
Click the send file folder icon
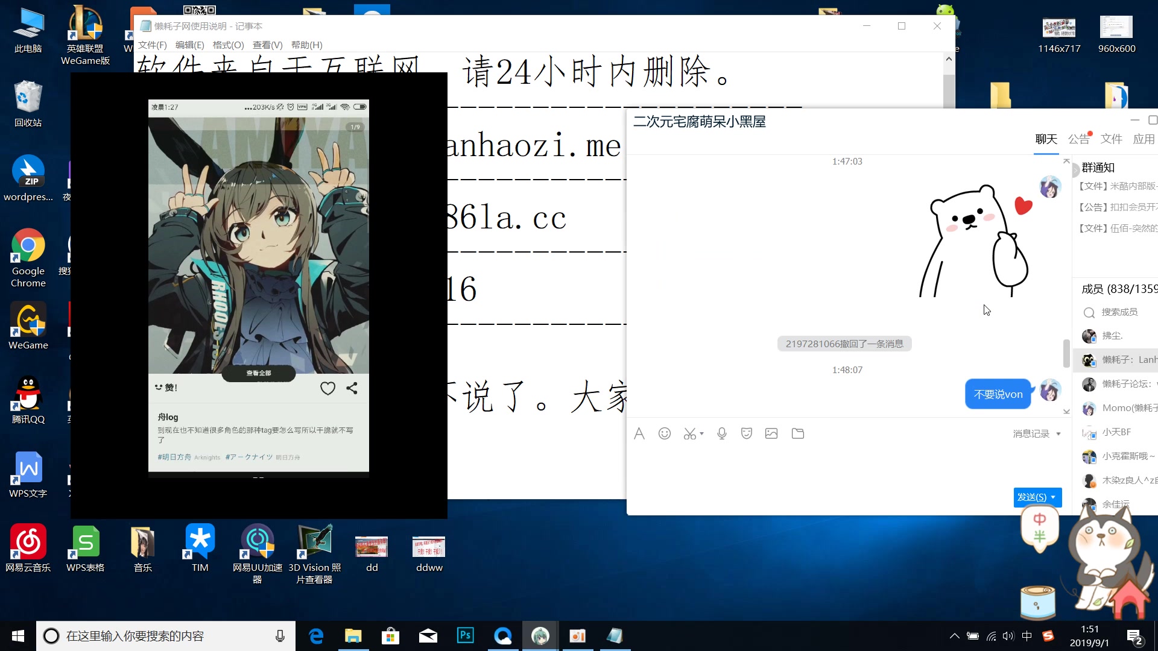tap(798, 433)
